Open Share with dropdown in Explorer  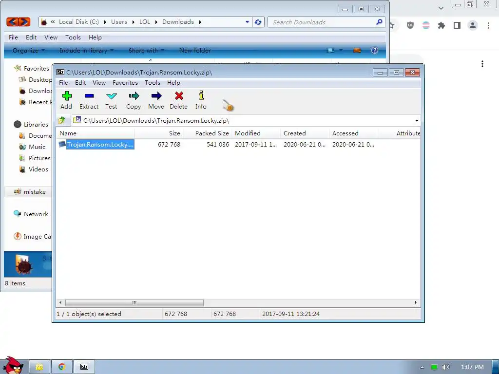click(x=146, y=50)
